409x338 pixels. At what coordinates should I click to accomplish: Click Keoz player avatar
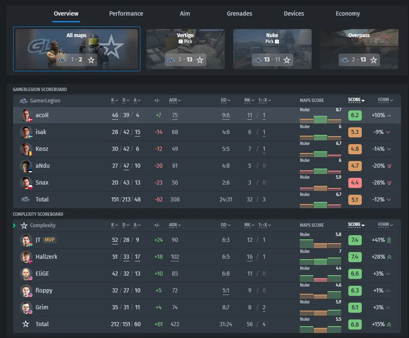coord(26,149)
